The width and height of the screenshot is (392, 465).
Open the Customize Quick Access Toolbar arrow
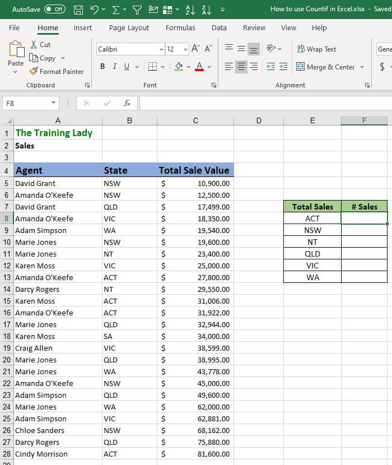point(222,10)
